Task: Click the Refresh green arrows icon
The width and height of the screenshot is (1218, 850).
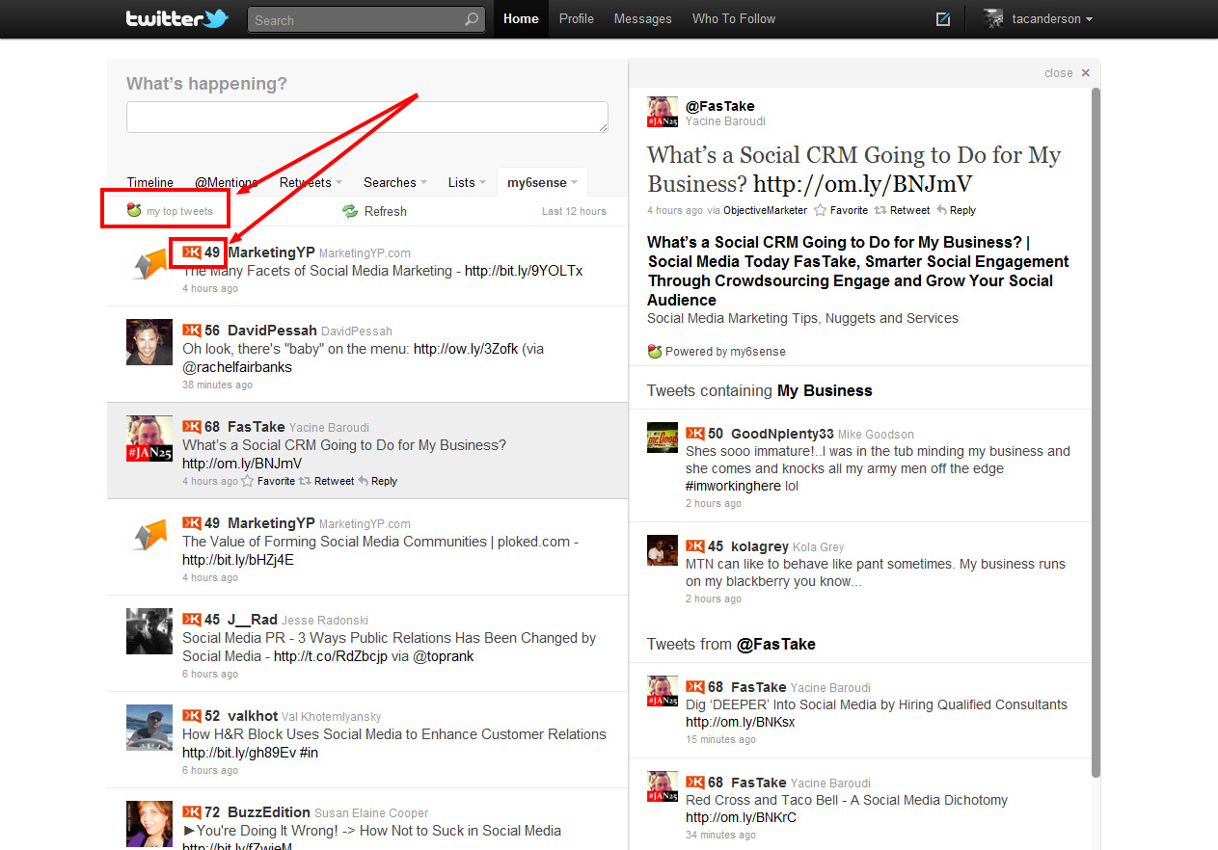Action: (x=350, y=211)
